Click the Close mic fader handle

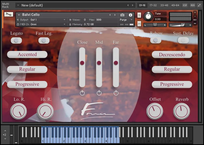coord(82,63)
